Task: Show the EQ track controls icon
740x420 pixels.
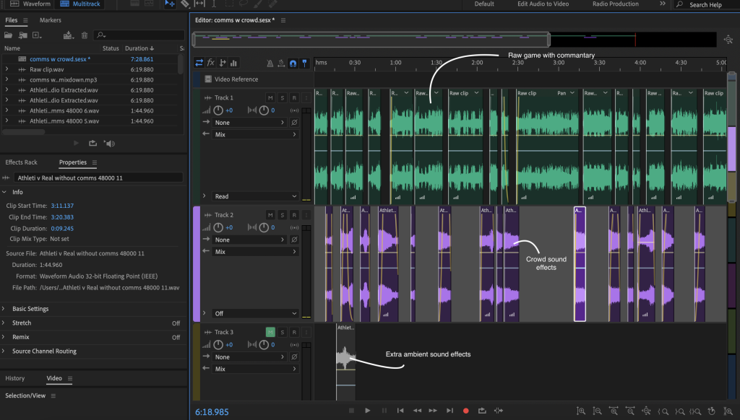Action: coord(233,64)
